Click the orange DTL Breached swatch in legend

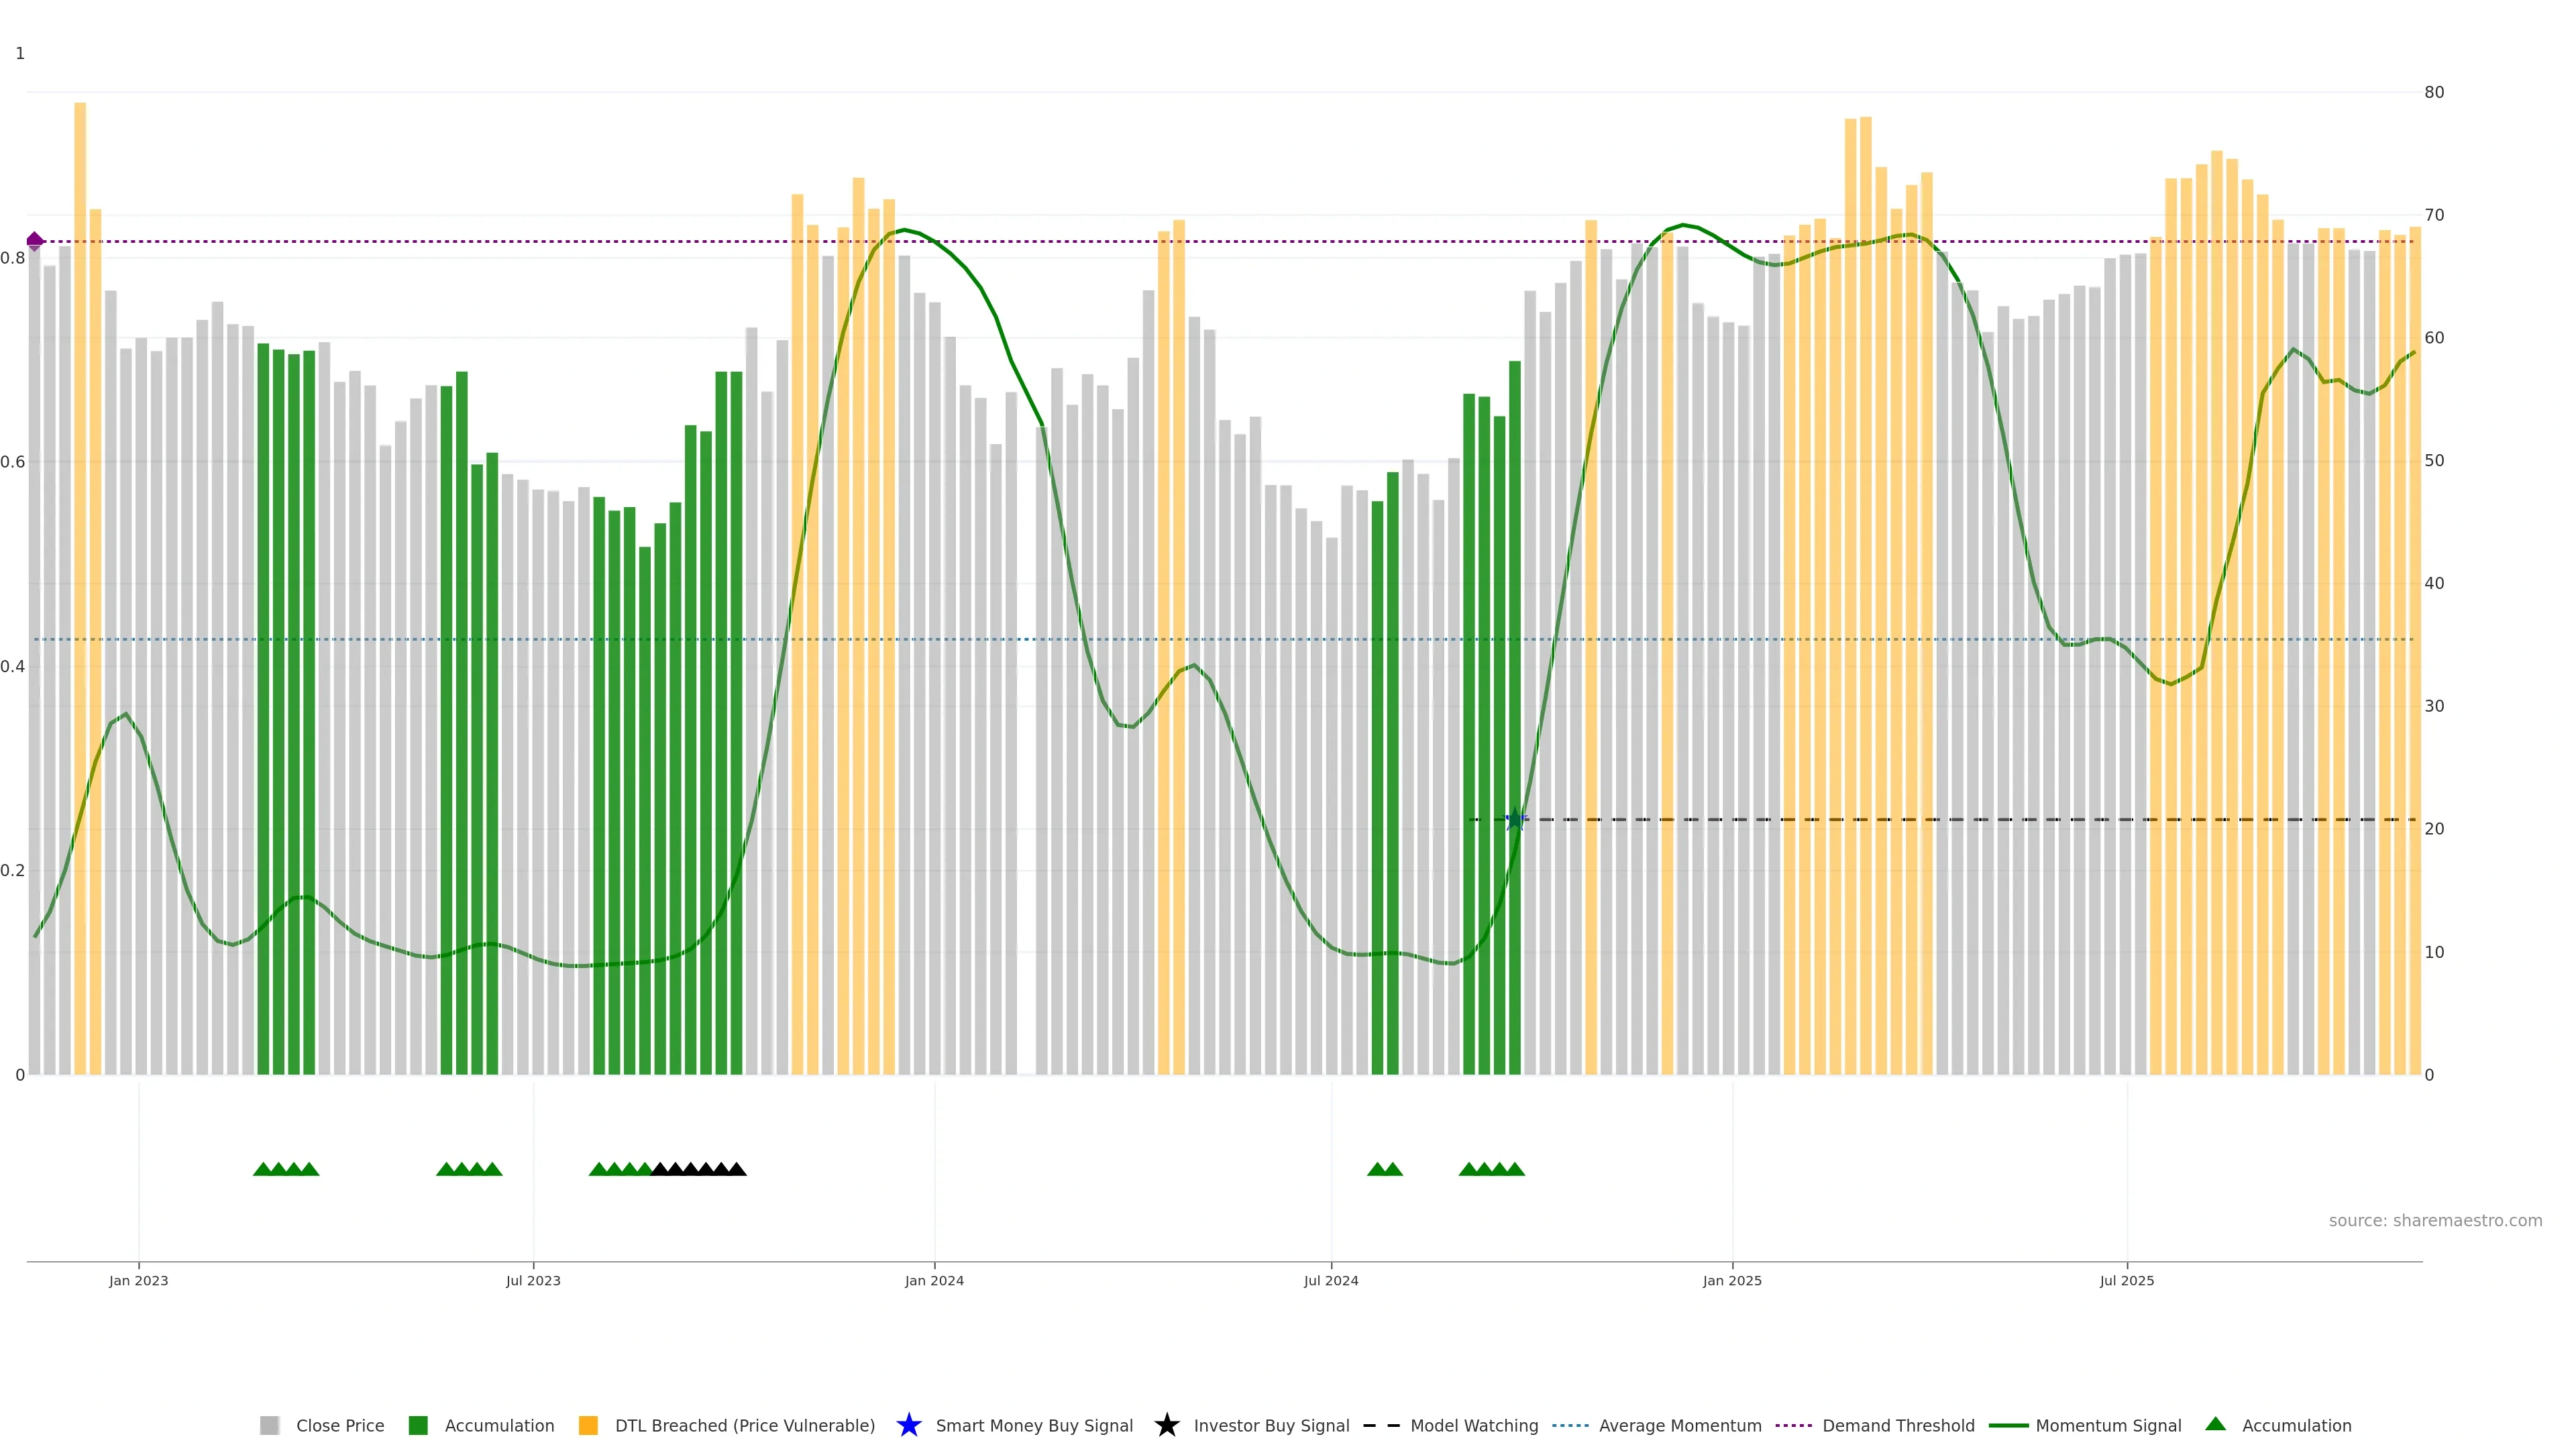coord(588,1425)
